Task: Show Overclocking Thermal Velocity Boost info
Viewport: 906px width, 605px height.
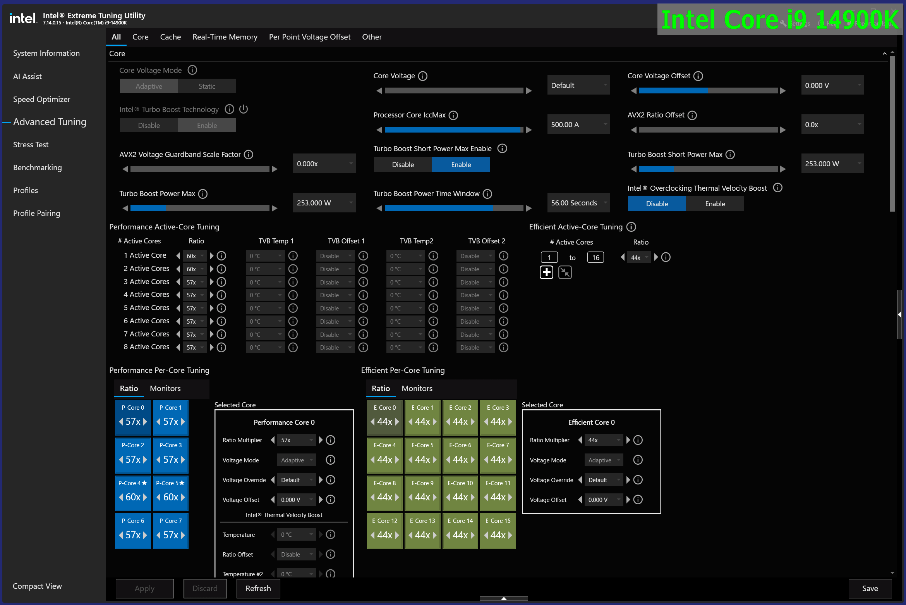Action: pyautogui.click(x=778, y=188)
